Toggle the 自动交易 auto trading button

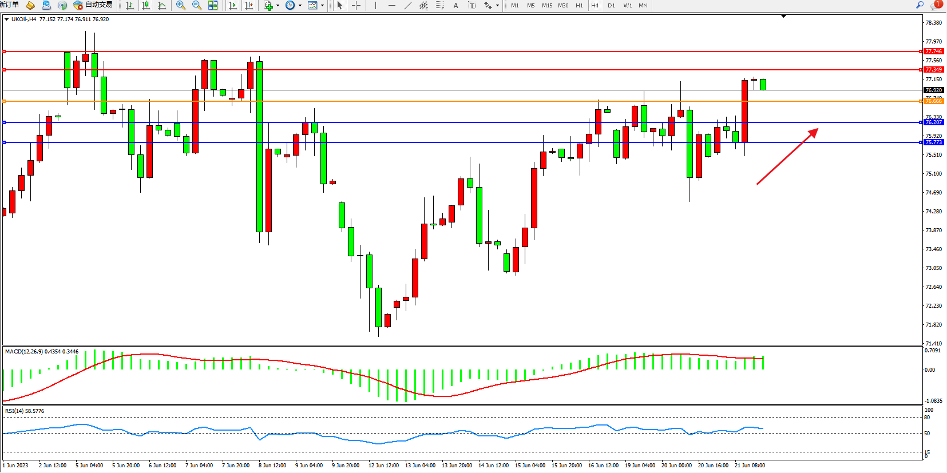93,5
